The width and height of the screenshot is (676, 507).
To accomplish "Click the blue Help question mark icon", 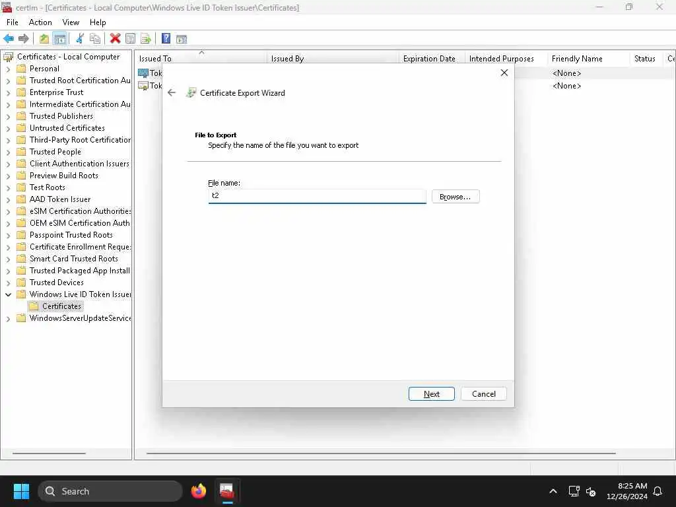I will [x=166, y=39].
